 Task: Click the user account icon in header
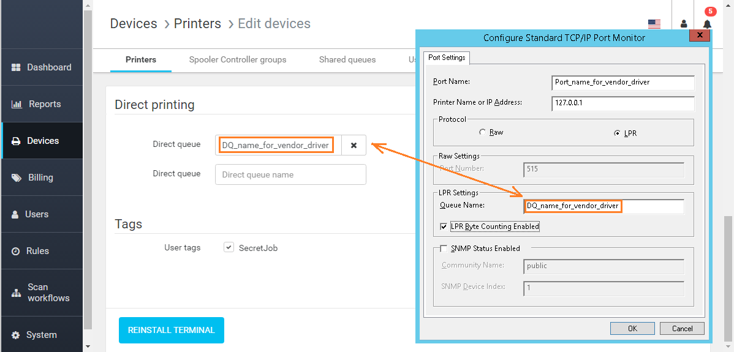coord(684,24)
